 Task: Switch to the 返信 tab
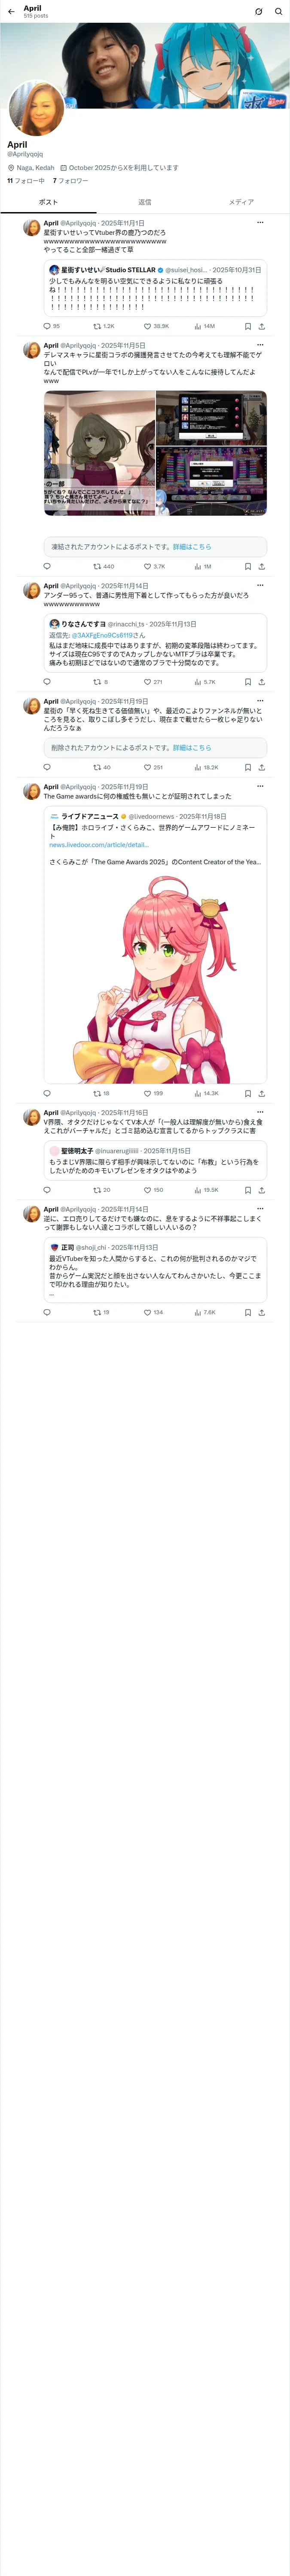click(x=145, y=202)
